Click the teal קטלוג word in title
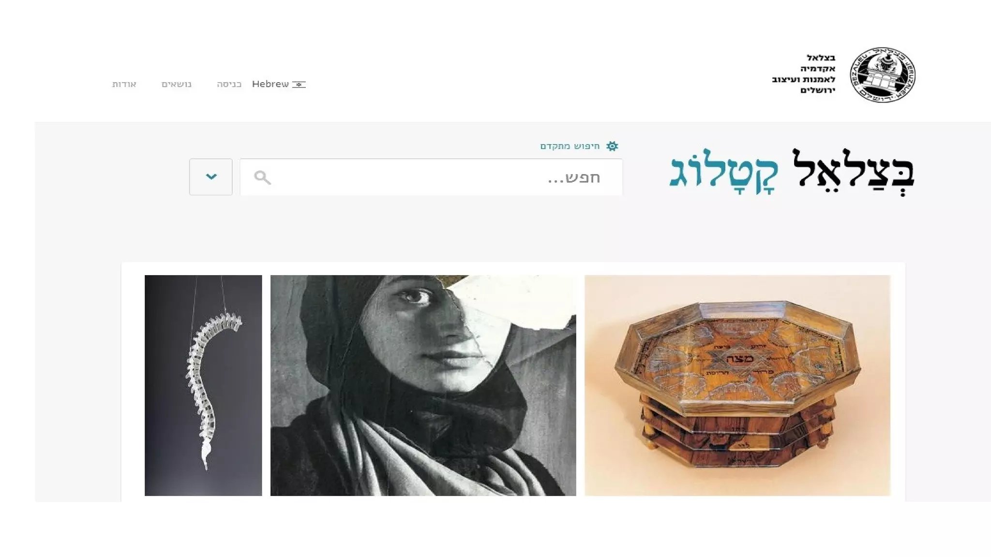 coord(724,173)
